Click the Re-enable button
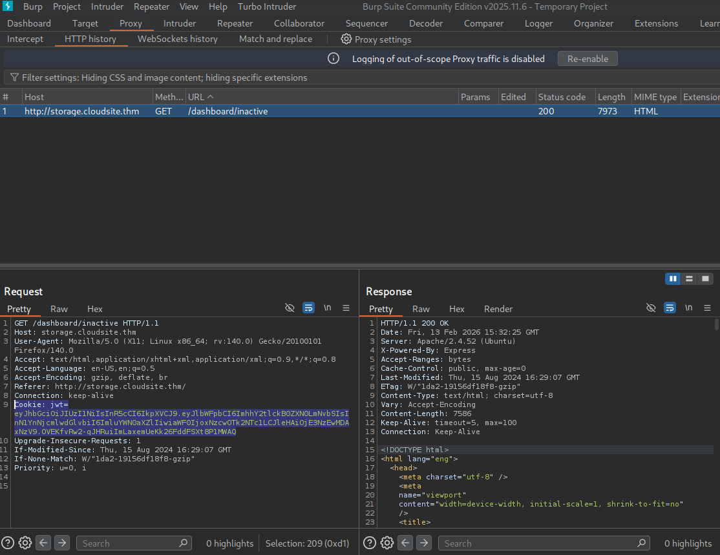Viewport: 720px width, 555px height. (x=587, y=58)
